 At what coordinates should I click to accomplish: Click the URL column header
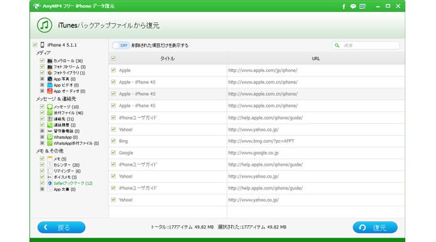point(316,59)
